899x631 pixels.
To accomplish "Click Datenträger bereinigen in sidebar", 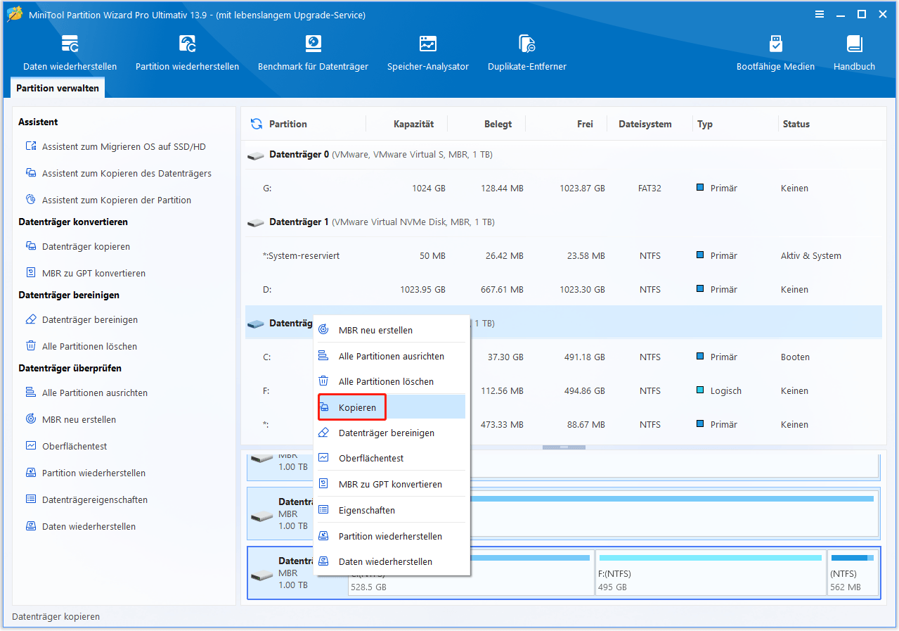I will tap(82, 319).
